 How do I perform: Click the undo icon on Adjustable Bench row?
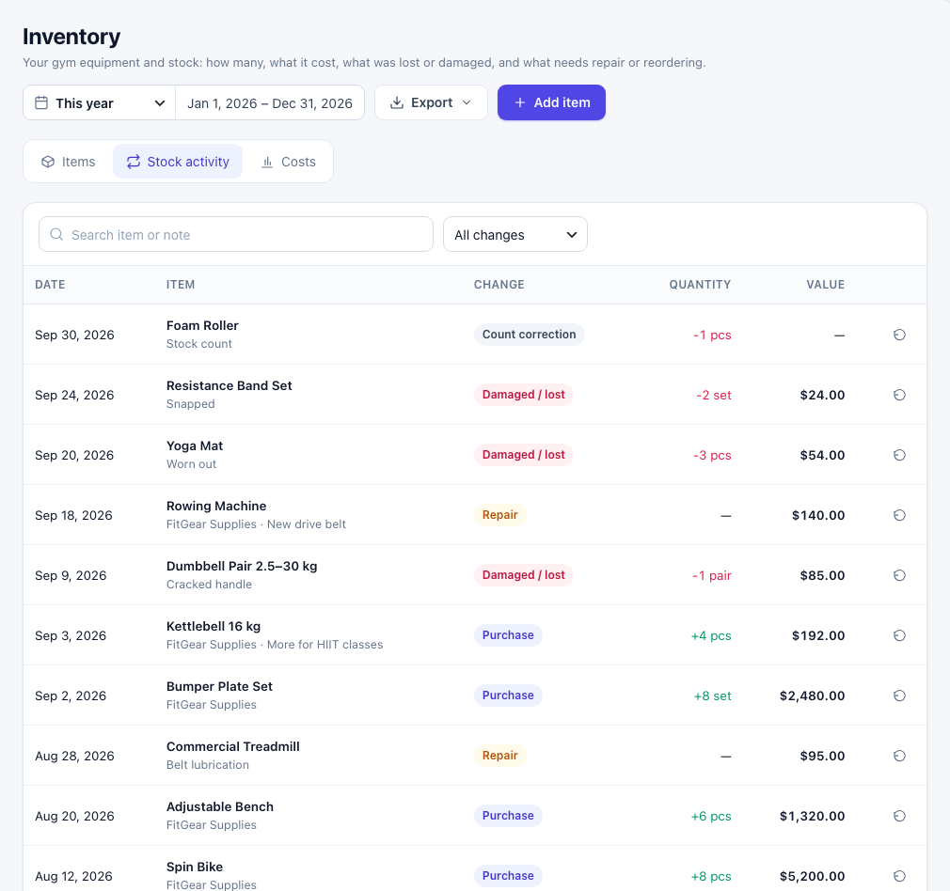pos(899,816)
